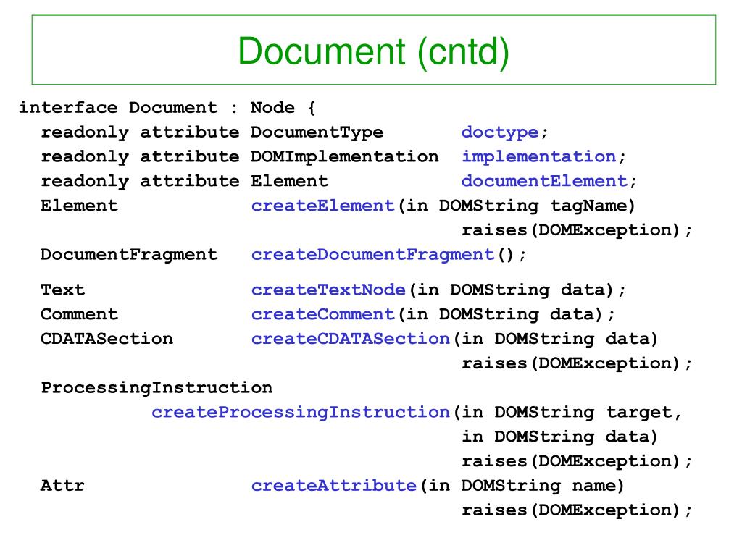Click the "ProcessingInstruction" return type
Screen dimensions: 742x556
tap(157, 388)
